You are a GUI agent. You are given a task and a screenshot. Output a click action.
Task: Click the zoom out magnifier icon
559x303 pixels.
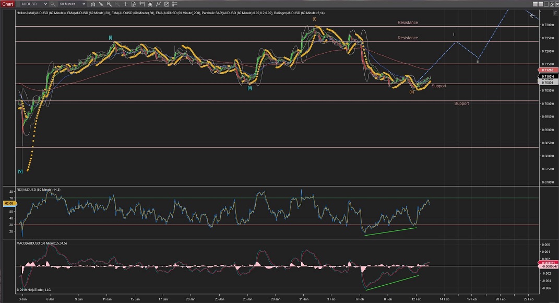(x=117, y=4)
